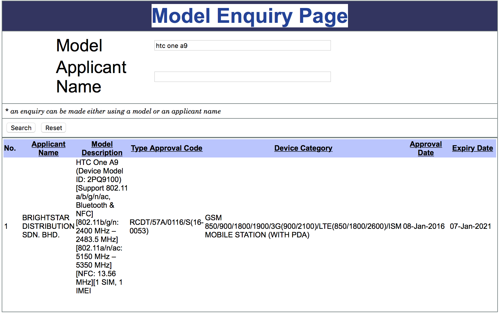Sort by Device Category column header

(303, 148)
